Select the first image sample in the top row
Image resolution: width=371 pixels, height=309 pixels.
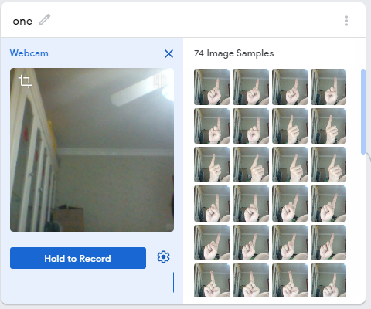pos(212,87)
